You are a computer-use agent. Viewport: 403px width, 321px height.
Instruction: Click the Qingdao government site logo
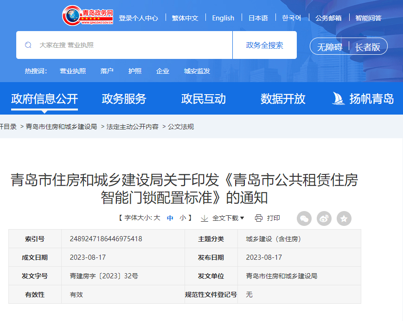click(88, 15)
